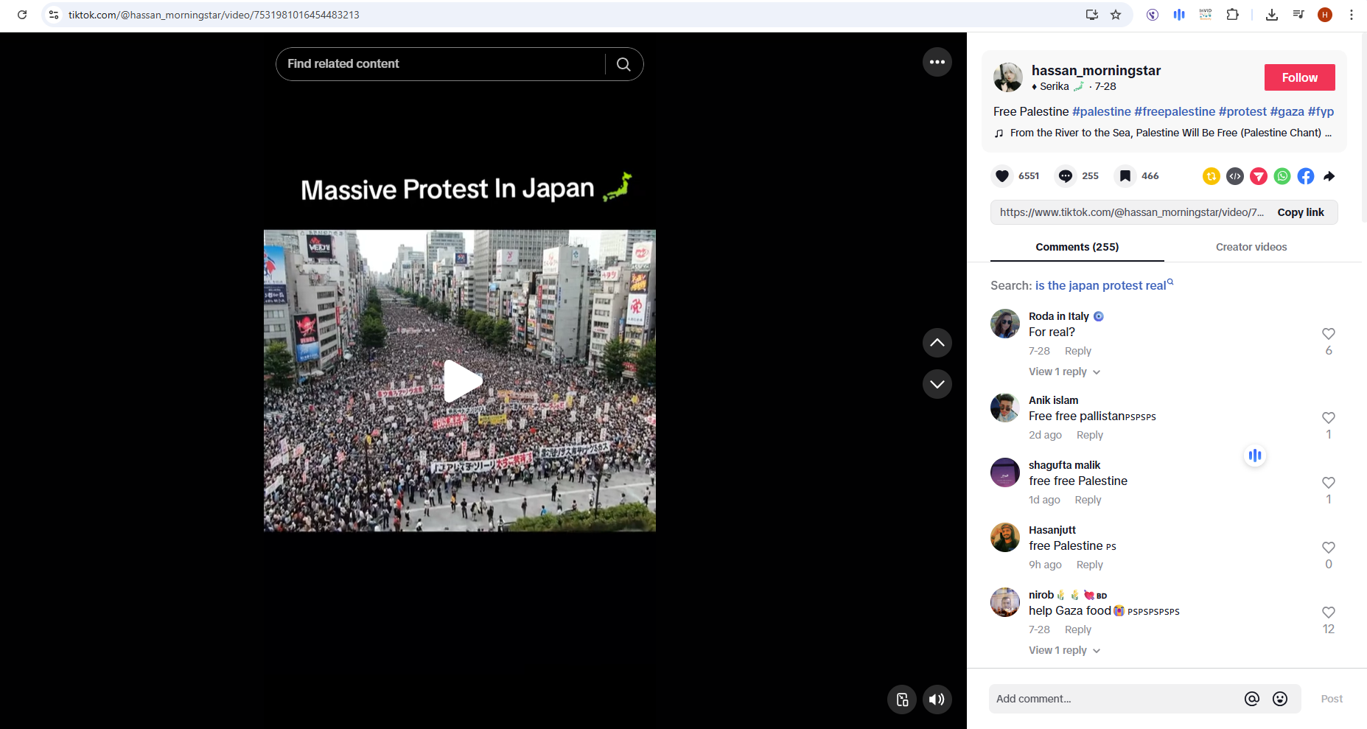Share the video to WhatsApp

[1282, 176]
